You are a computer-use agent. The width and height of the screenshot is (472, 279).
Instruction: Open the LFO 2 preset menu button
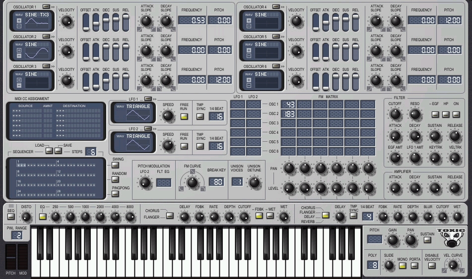(148, 128)
